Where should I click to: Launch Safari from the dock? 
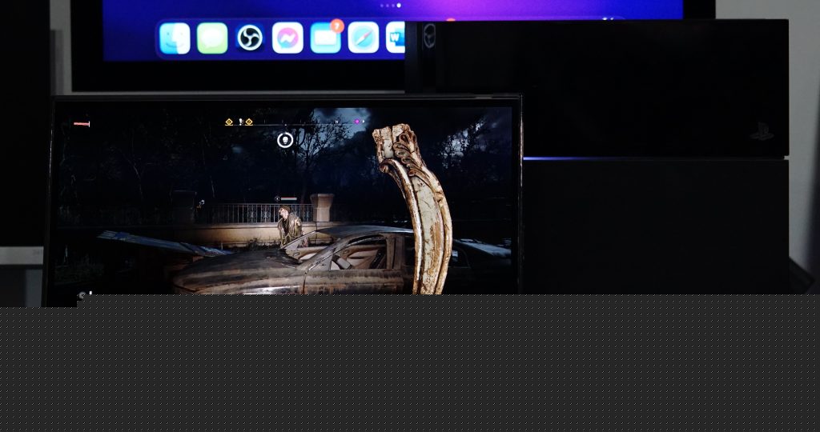(364, 38)
